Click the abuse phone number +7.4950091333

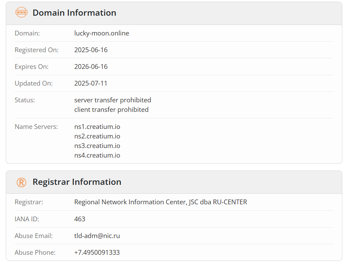[x=97, y=252]
